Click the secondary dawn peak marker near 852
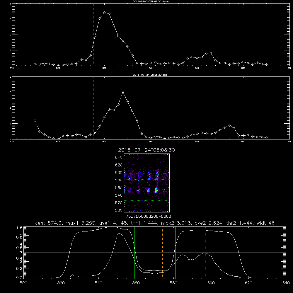The image size is (293, 293). [206, 53]
